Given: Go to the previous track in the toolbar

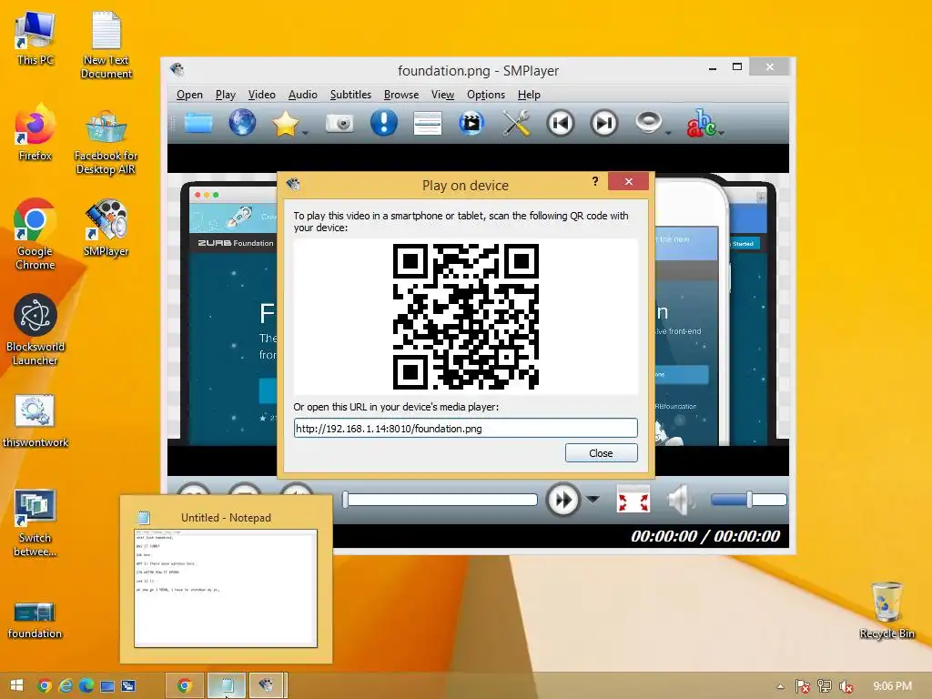Looking at the screenshot, I should tap(560, 123).
